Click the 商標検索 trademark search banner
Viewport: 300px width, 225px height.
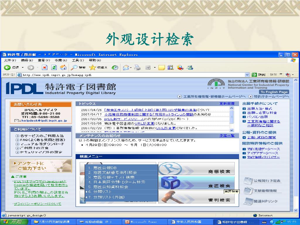pos(196,169)
